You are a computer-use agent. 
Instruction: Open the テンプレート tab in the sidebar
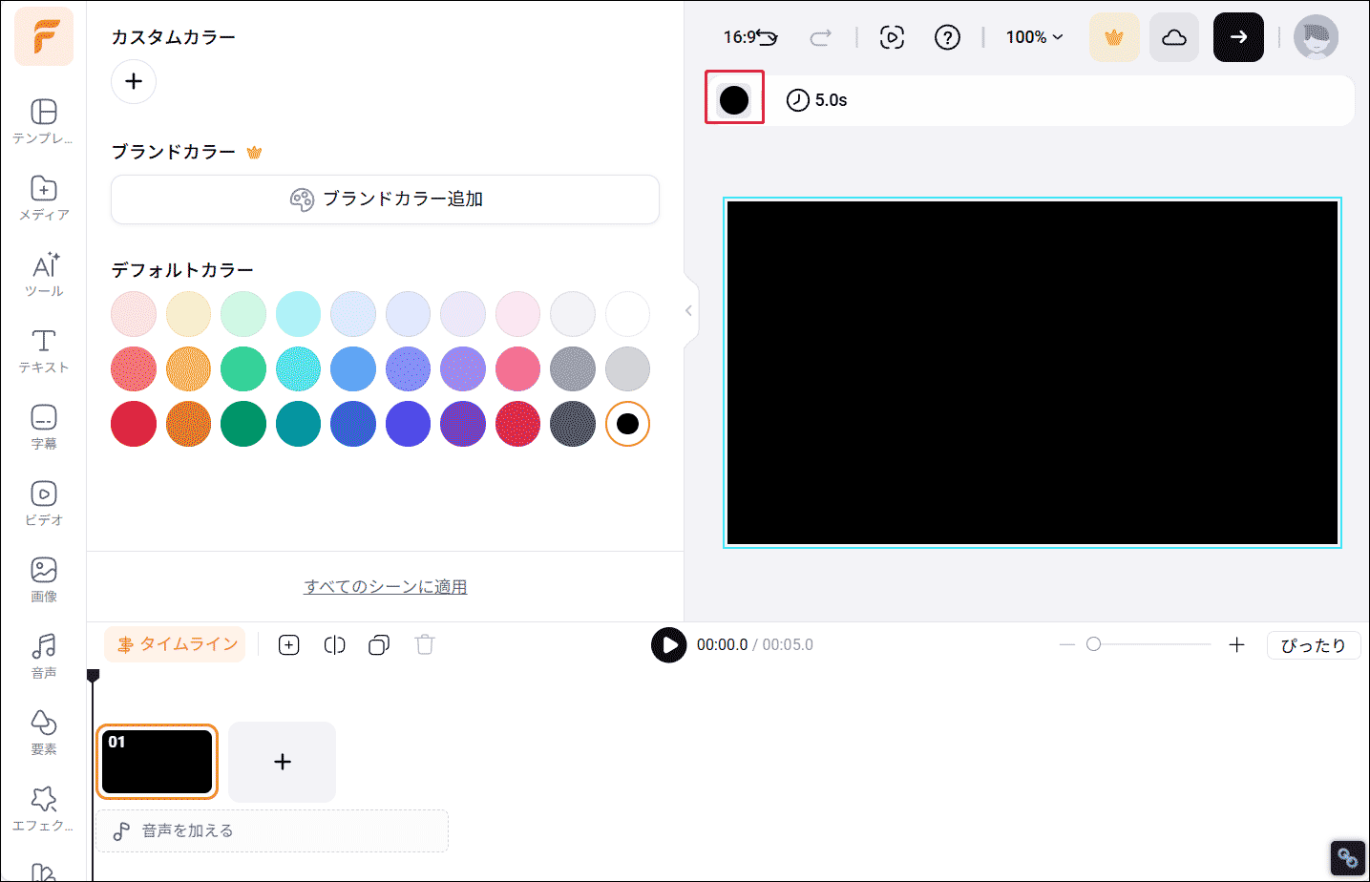tap(43, 121)
